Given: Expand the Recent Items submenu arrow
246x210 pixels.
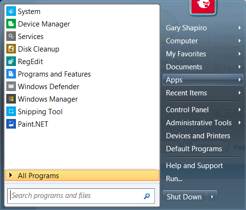Looking at the screenshot, I should point(240,93).
